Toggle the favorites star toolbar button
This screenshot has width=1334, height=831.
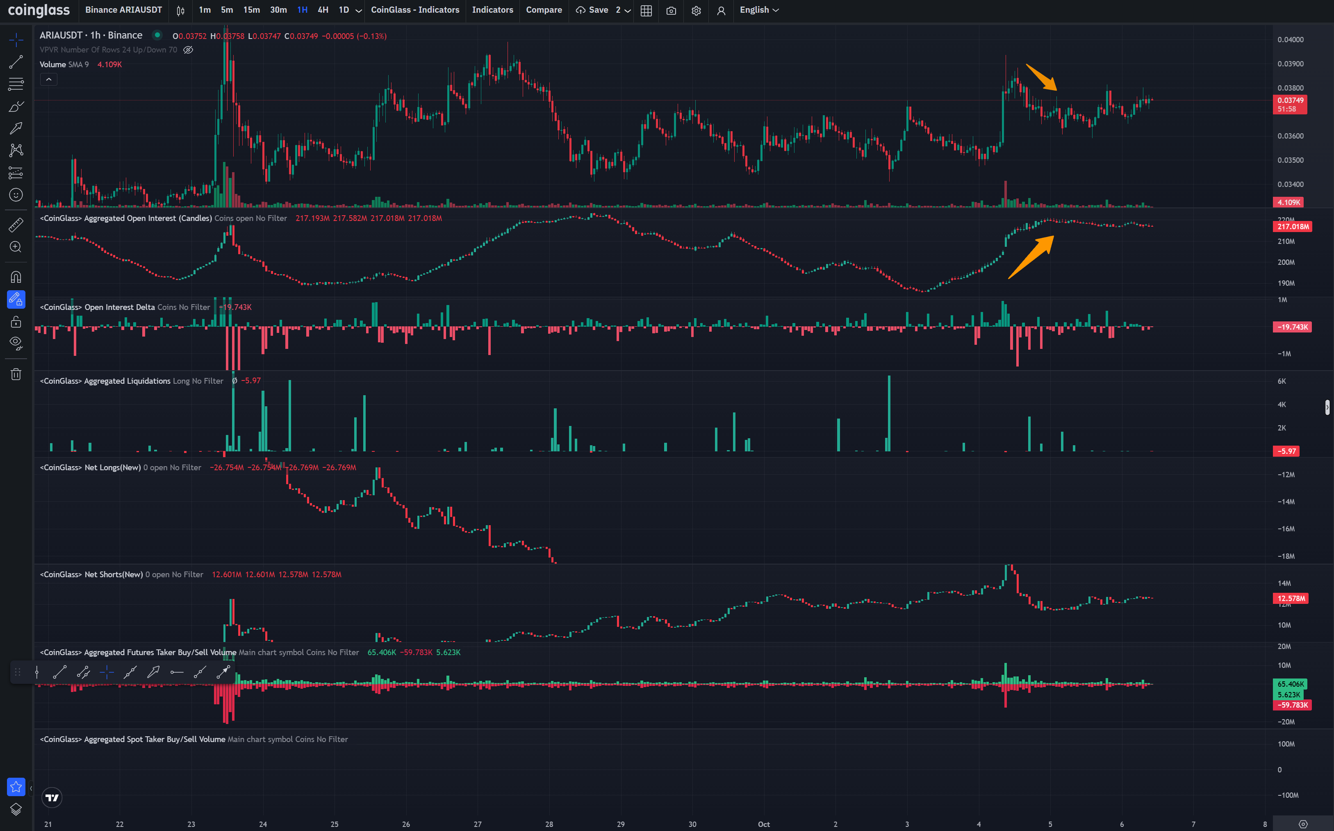click(16, 786)
